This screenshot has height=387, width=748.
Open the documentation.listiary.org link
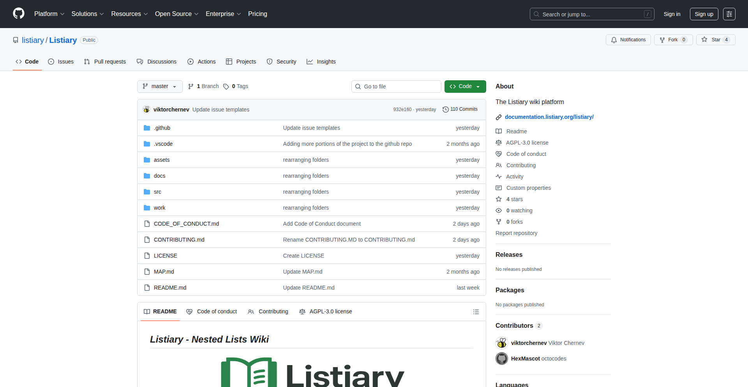click(549, 117)
